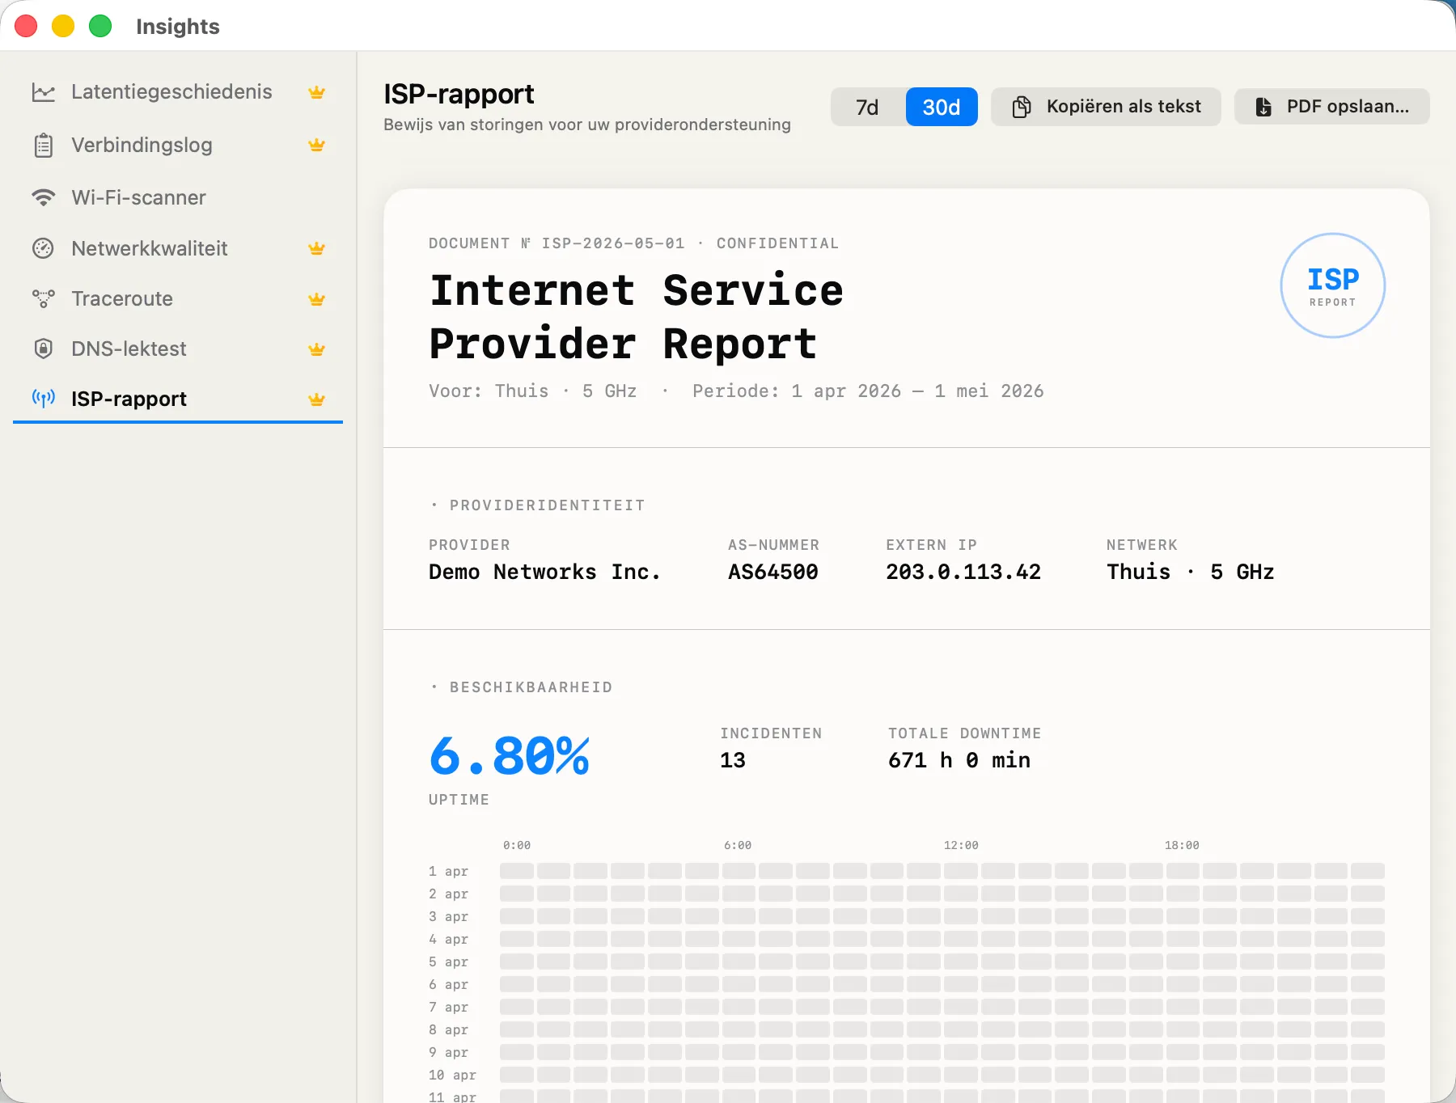
Task: Click the crown badge next to Verbindingslog
Action: (x=316, y=145)
